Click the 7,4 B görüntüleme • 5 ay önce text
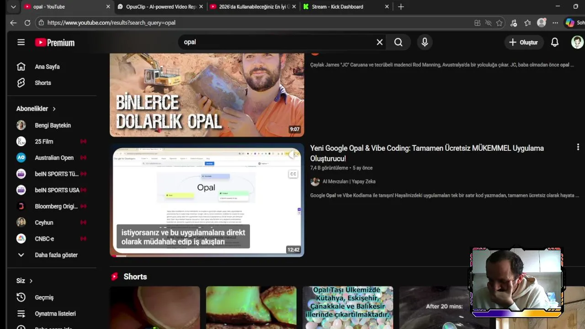The width and height of the screenshot is (585, 329). [341, 168]
